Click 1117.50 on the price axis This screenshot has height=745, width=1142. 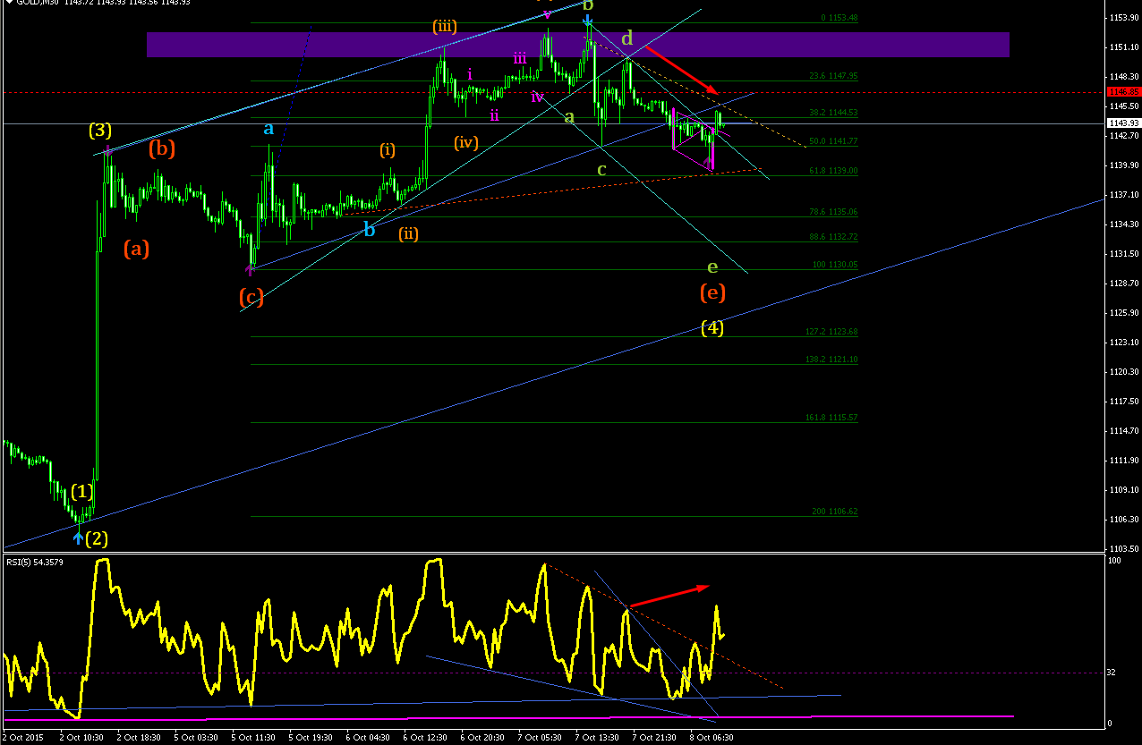coord(1124,402)
